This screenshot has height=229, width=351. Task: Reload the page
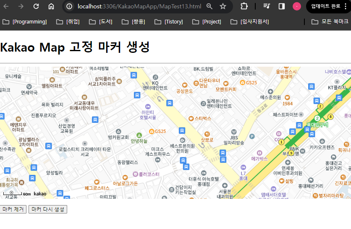36,6
